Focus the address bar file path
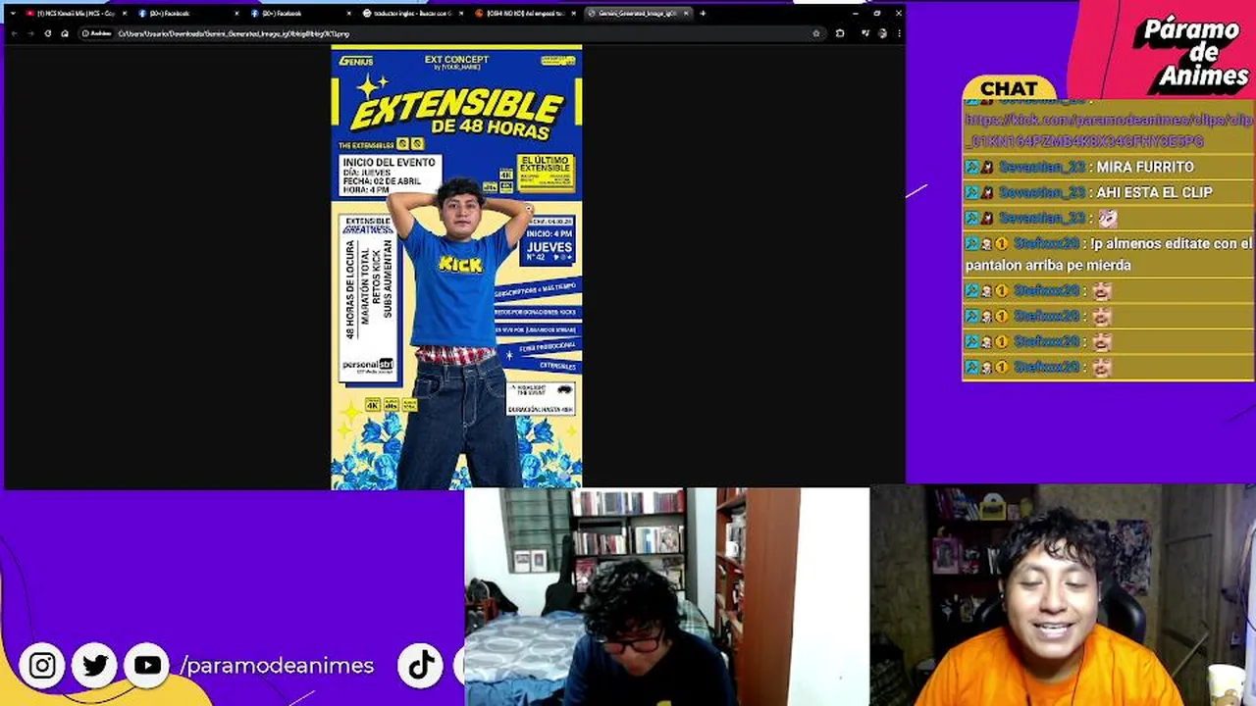 coord(234,33)
